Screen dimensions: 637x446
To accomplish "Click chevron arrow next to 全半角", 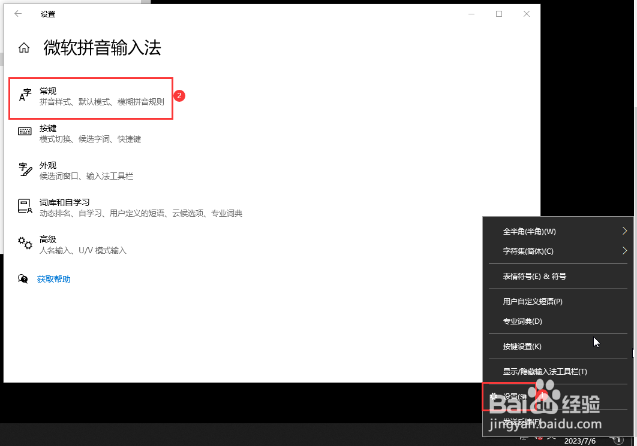I will pos(624,231).
